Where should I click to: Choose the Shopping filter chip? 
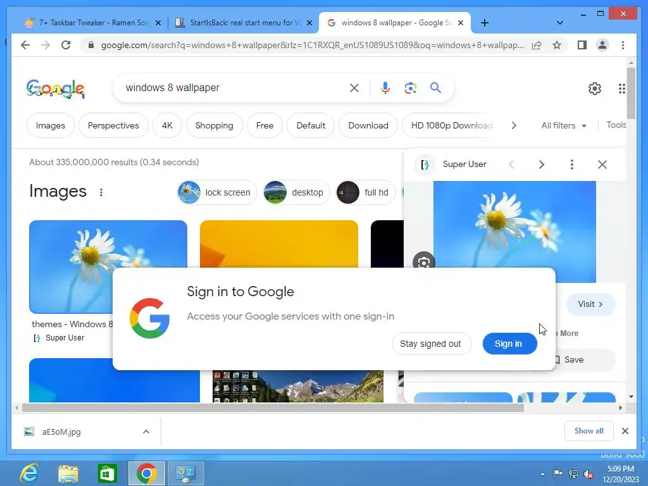coord(214,125)
